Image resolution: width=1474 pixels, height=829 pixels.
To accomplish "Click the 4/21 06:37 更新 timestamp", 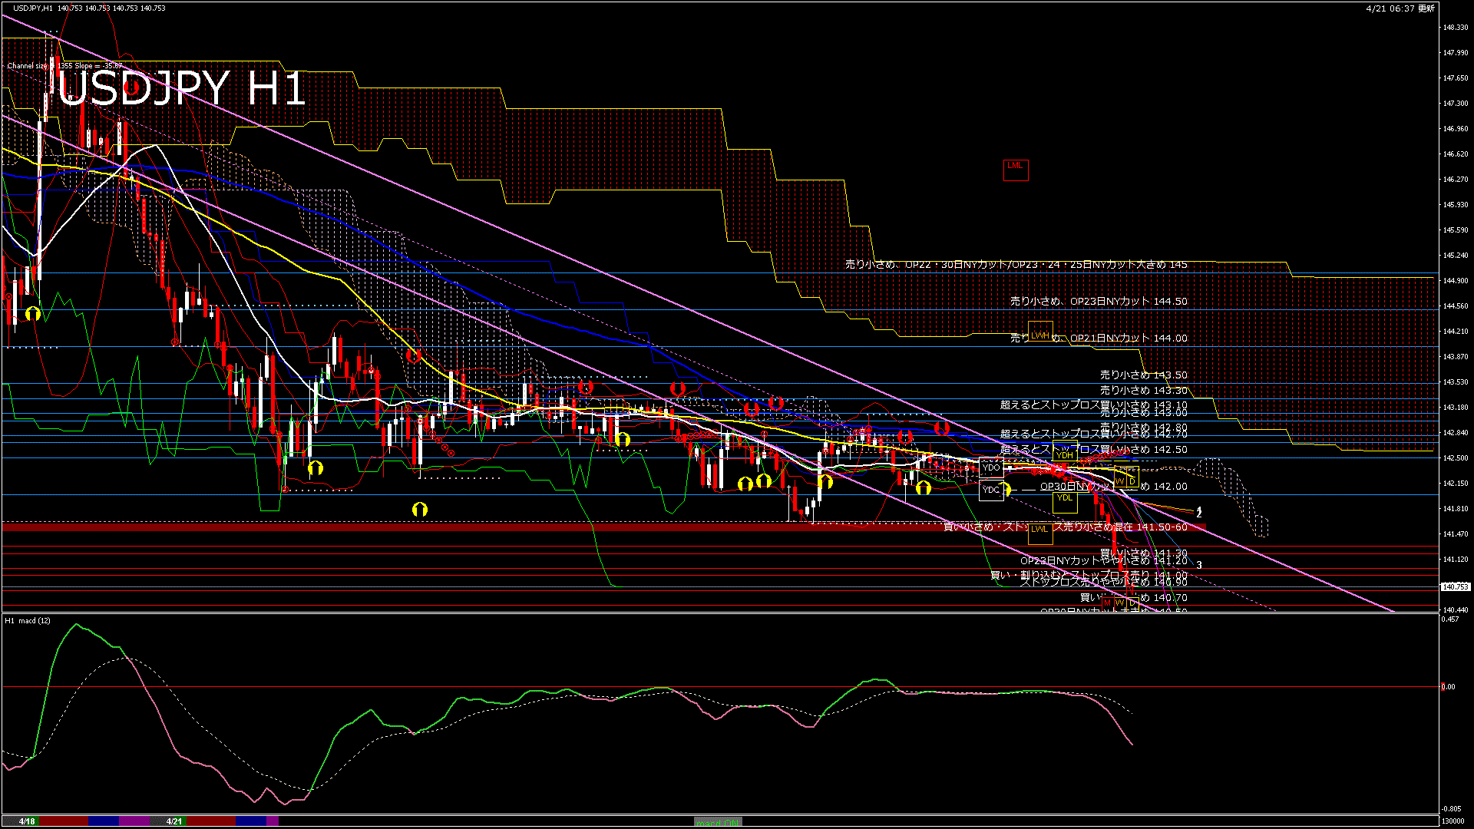I will pos(1400,8).
